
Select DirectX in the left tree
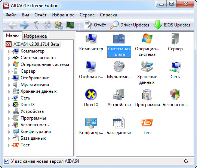pos(28,105)
